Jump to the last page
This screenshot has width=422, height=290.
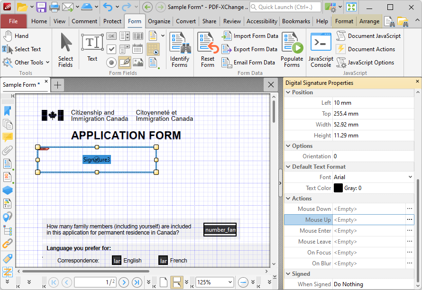click(x=137, y=282)
